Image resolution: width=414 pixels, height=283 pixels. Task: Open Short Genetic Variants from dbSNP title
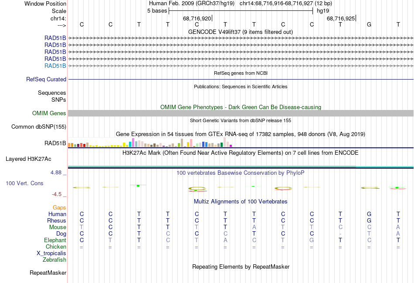[241, 120]
